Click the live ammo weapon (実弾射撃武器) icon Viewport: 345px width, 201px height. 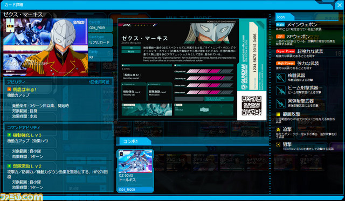281,103
